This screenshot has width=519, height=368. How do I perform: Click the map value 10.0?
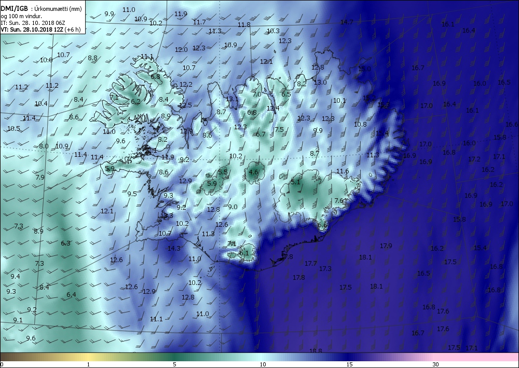[46, 60]
